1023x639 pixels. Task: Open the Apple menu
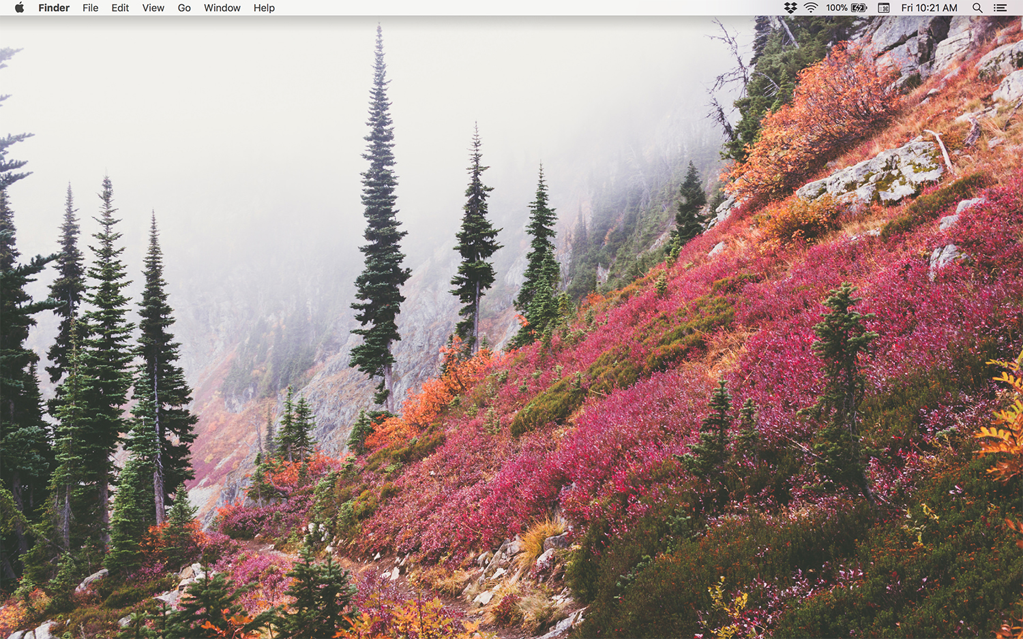pos(19,7)
